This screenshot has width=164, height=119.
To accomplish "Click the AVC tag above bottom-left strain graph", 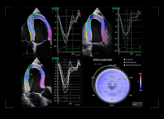I will tap(57, 58).
